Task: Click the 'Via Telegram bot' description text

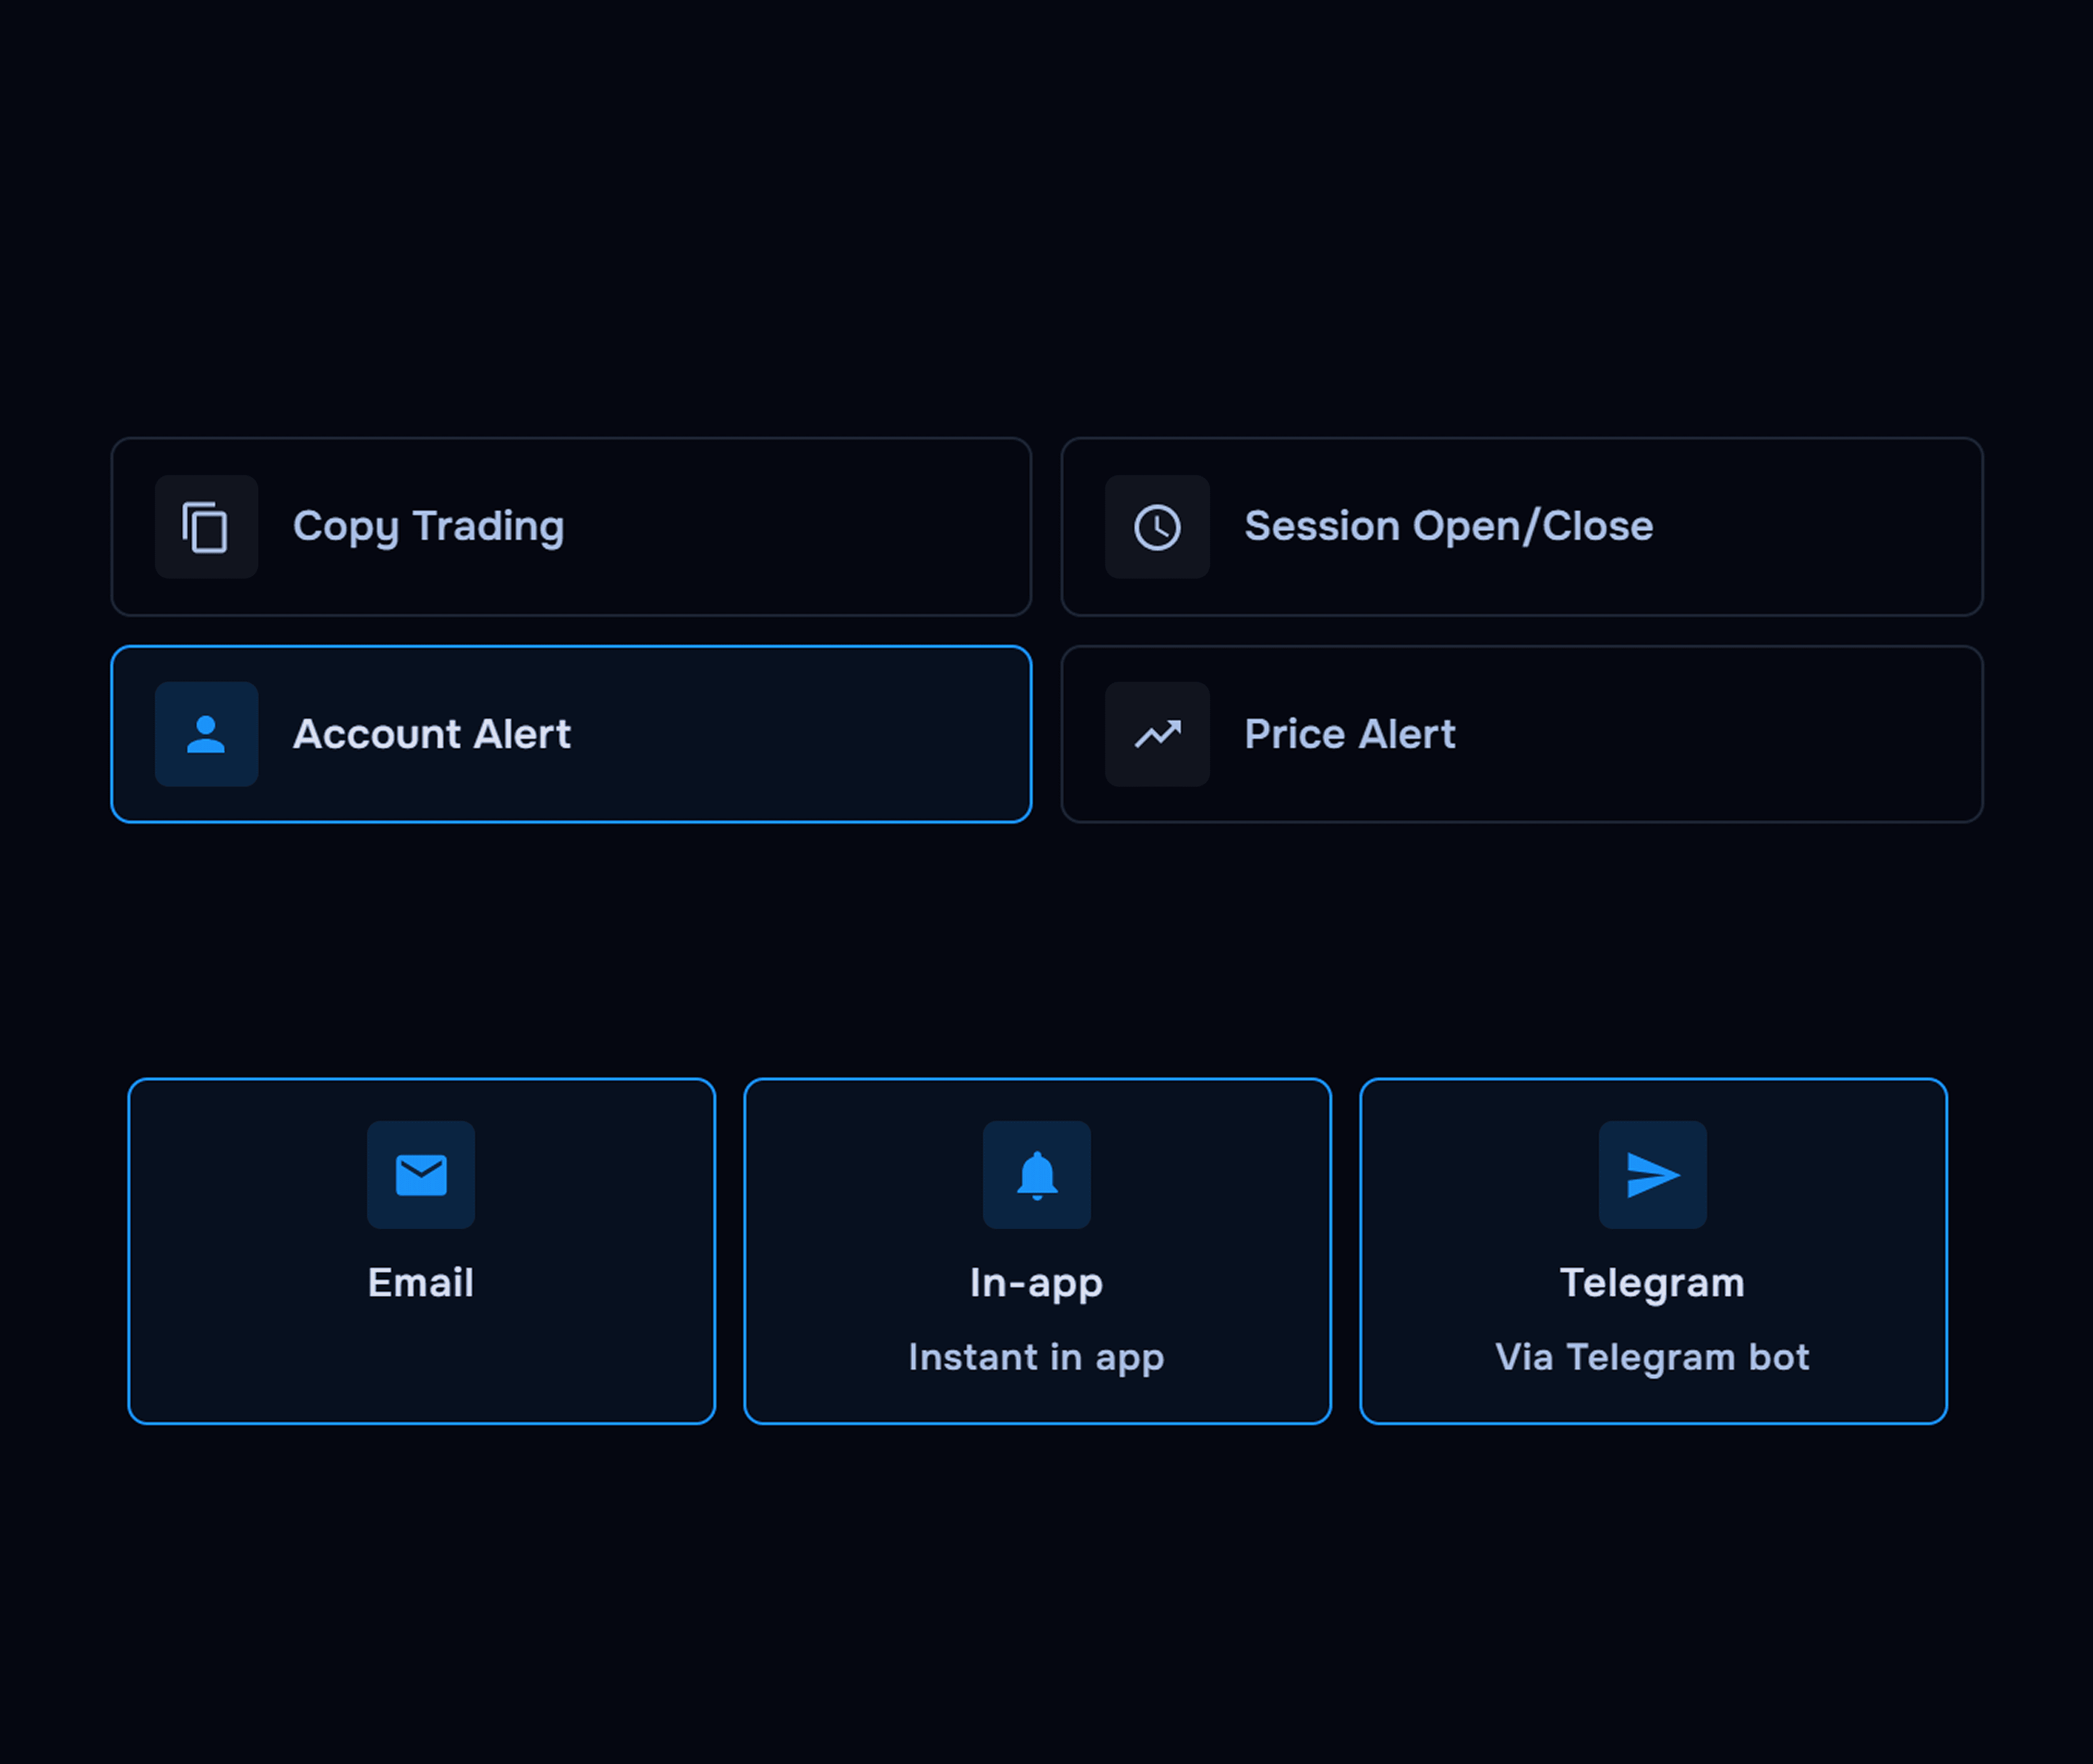Action: tap(1652, 1357)
